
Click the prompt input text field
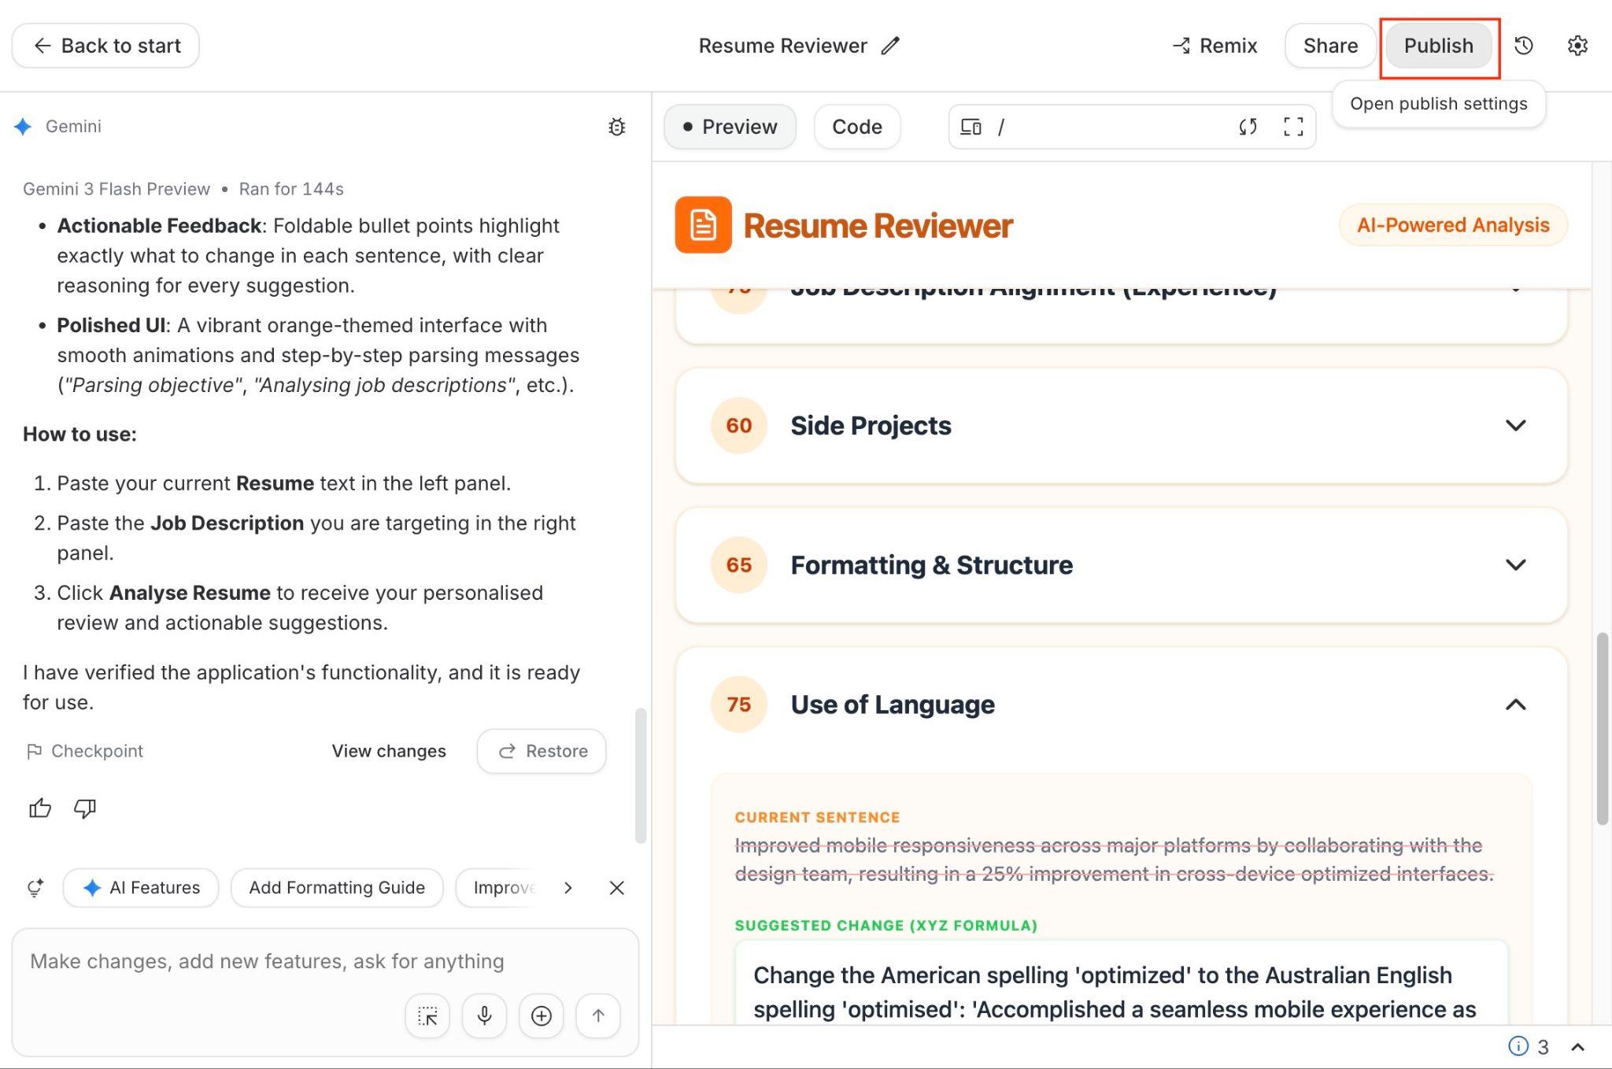tap(268, 961)
